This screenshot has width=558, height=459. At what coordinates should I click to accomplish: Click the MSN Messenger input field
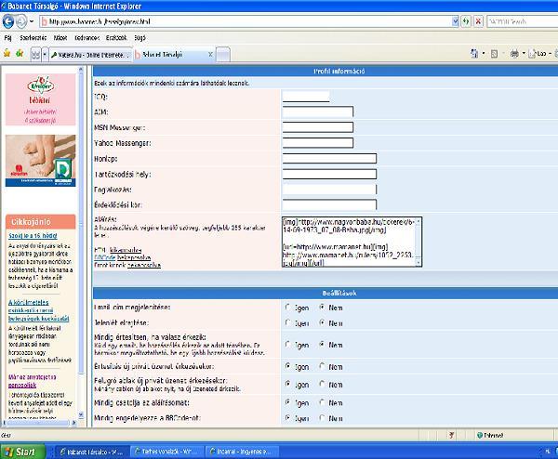tap(317, 127)
